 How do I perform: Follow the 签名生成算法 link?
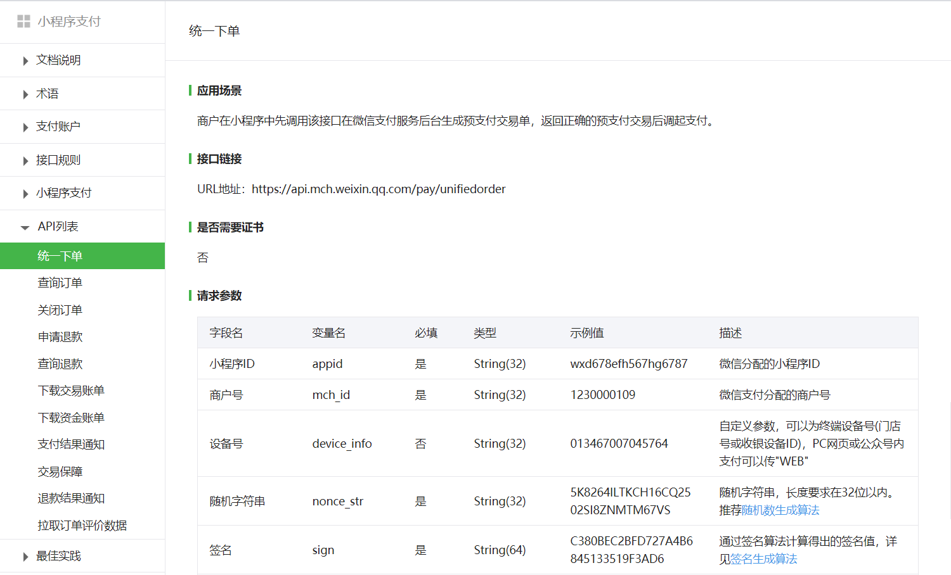(763, 559)
